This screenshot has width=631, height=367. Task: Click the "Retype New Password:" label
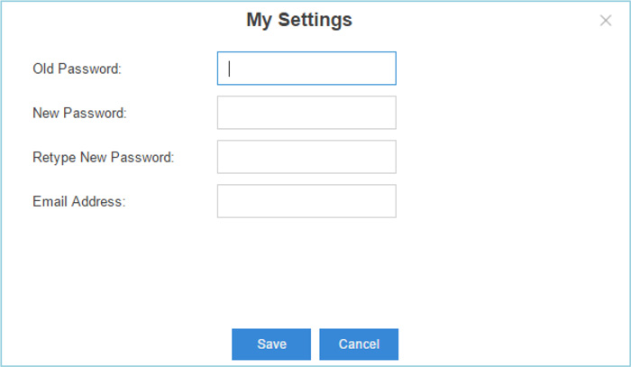[103, 157]
